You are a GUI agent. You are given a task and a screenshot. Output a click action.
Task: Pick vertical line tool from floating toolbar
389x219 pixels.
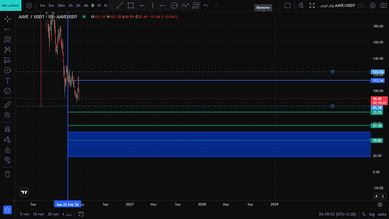[153, 6]
